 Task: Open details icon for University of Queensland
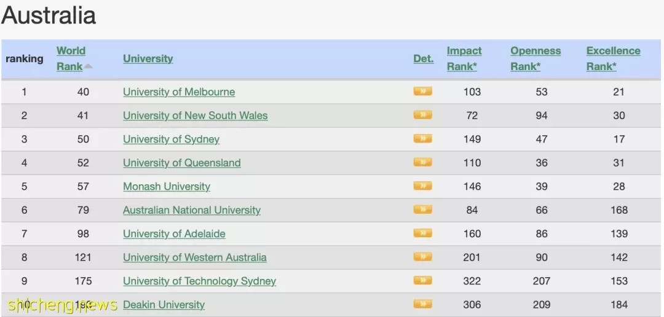(422, 162)
